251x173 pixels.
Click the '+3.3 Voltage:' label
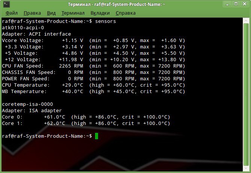click(24, 47)
